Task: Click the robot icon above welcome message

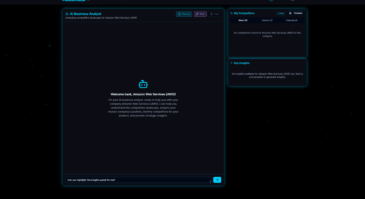Action: click(x=143, y=84)
